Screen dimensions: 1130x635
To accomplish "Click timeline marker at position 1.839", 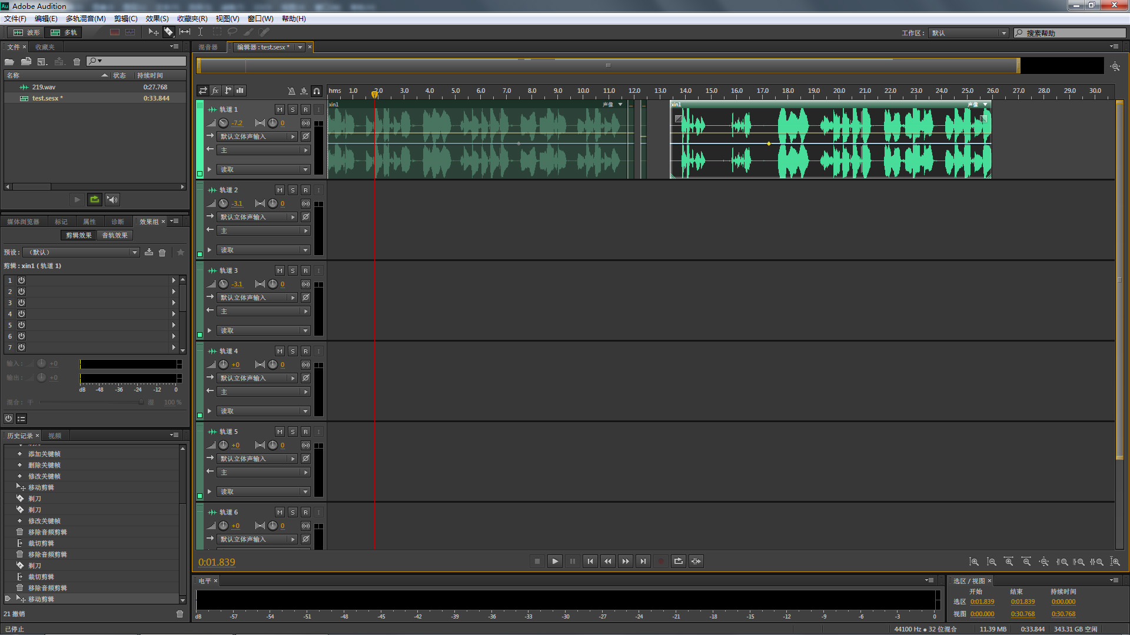I will (x=373, y=92).
